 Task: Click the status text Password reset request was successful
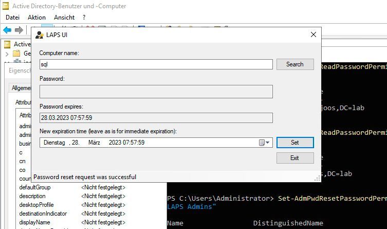[x=85, y=177]
